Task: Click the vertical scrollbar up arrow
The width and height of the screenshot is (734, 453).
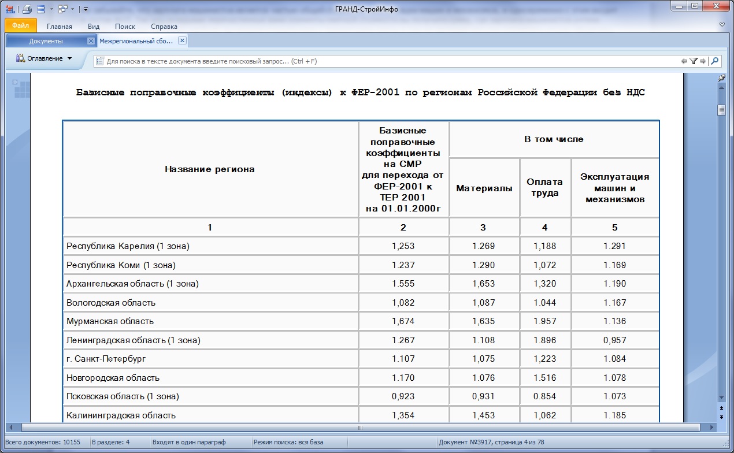Action: pos(721,88)
